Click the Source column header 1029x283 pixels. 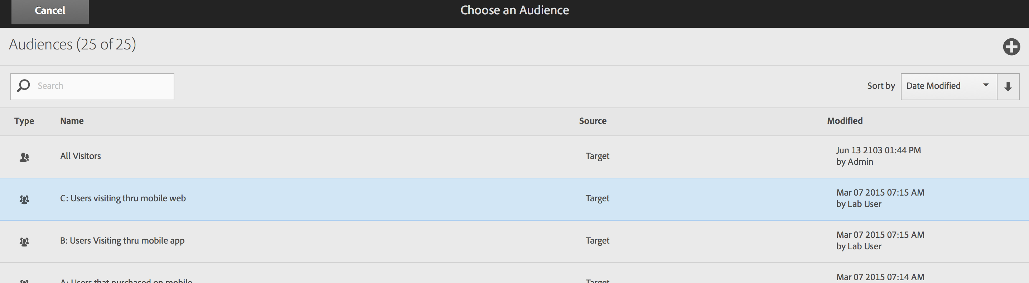pos(593,121)
